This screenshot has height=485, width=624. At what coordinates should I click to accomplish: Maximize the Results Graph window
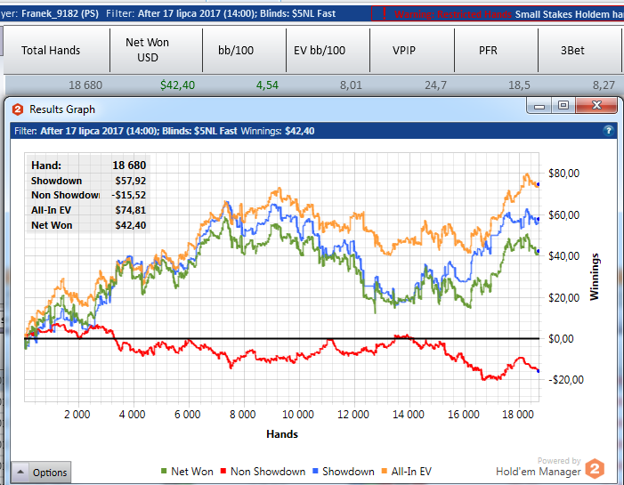pos(563,105)
